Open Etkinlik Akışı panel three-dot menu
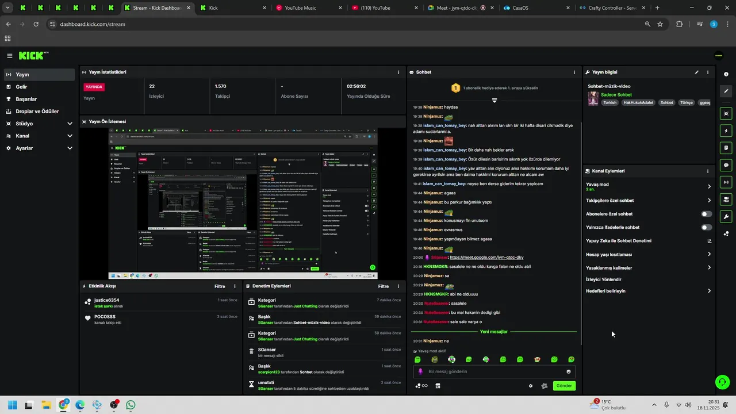Viewport: 736px width, 414px height. click(x=235, y=286)
